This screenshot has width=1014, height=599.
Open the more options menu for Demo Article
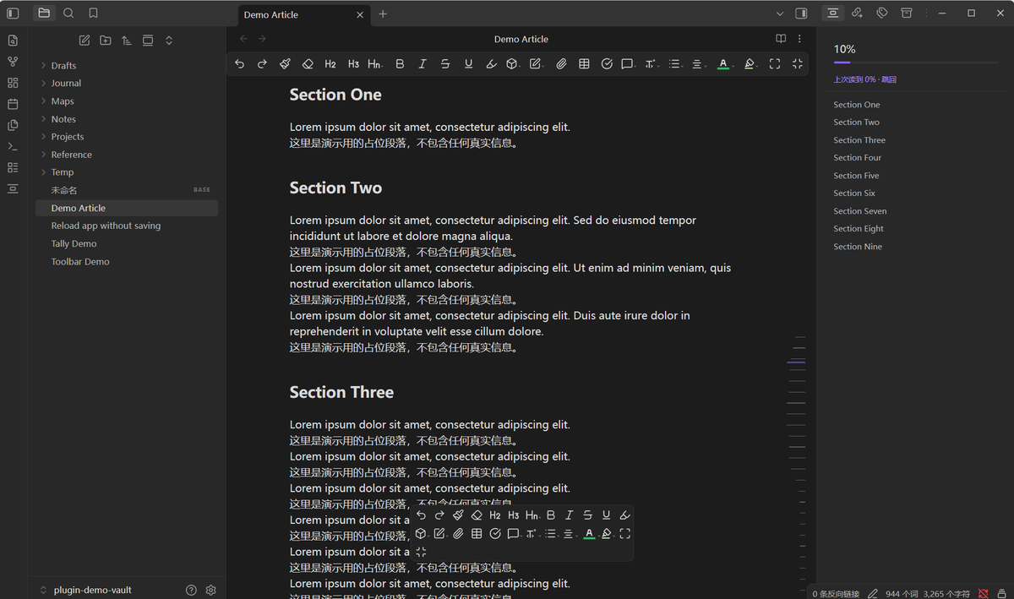[x=799, y=39]
